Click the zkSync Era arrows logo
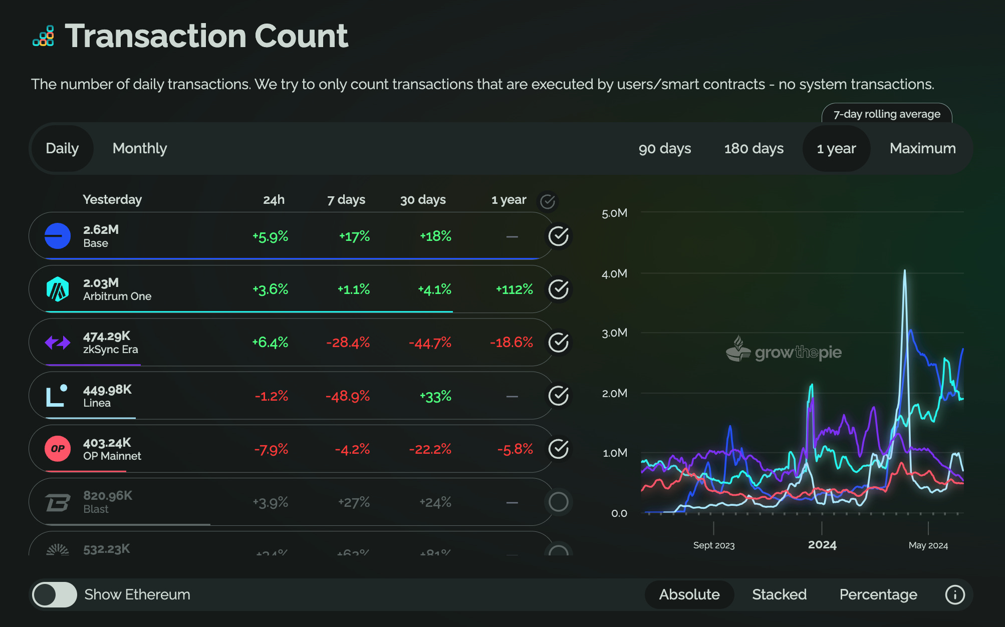This screenshot has width=1005, height=627. click(x=58, y=343)
